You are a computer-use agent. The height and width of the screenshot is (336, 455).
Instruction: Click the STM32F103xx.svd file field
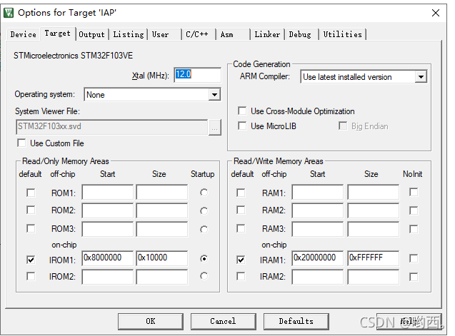[112, 127]
